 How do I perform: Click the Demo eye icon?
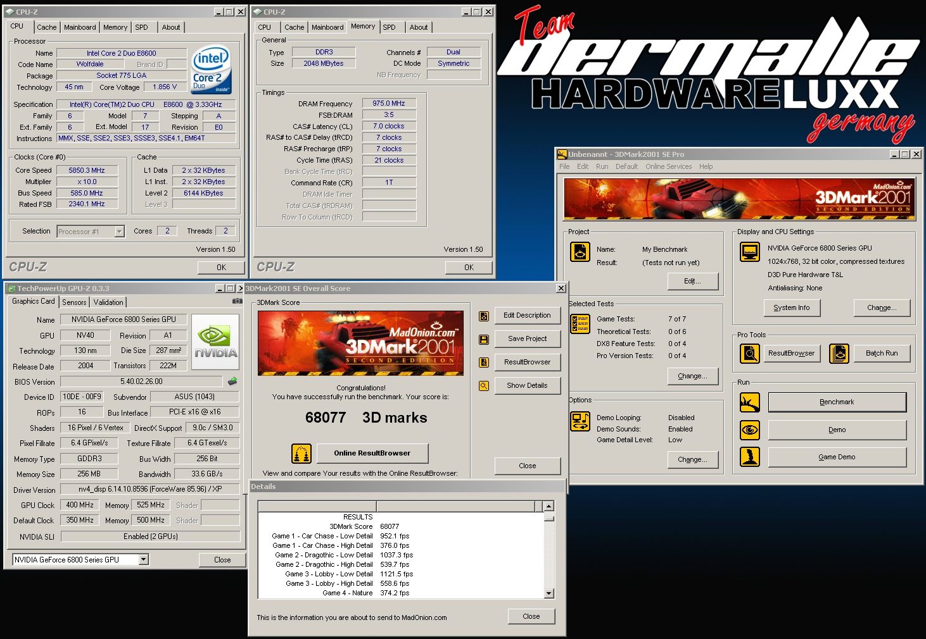[x=750, y=430]
